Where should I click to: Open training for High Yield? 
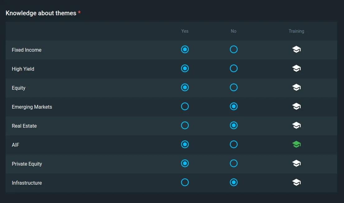pyautogui.click(x=296, y=68)
